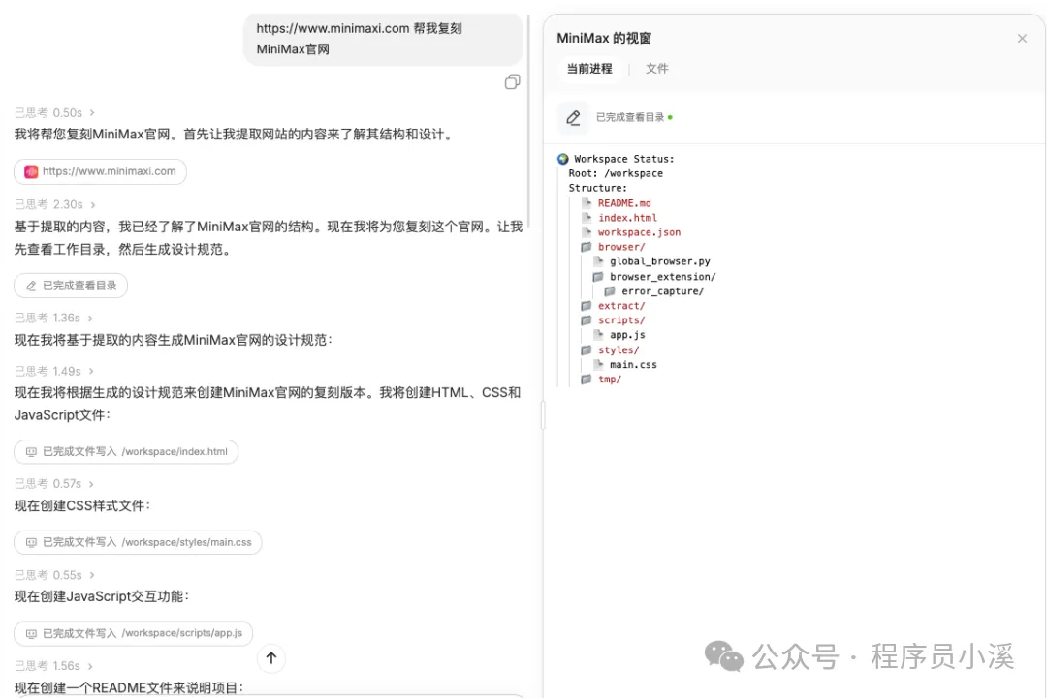Viewport: 1047px width, 698px height.
Task: Click the folder icon beside styles/
Action: pyautogui.click(x=587, y=349)
